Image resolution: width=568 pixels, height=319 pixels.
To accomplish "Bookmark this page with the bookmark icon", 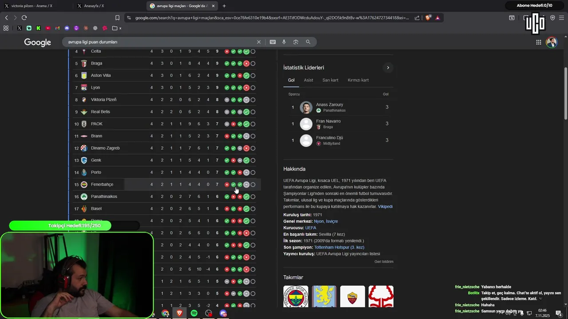I will [x=117, y=18].
